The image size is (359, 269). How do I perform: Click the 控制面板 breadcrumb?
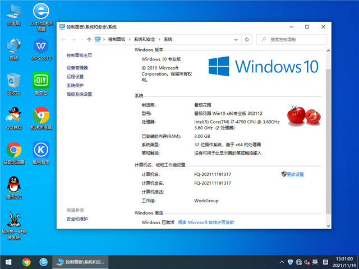point(117,39)
